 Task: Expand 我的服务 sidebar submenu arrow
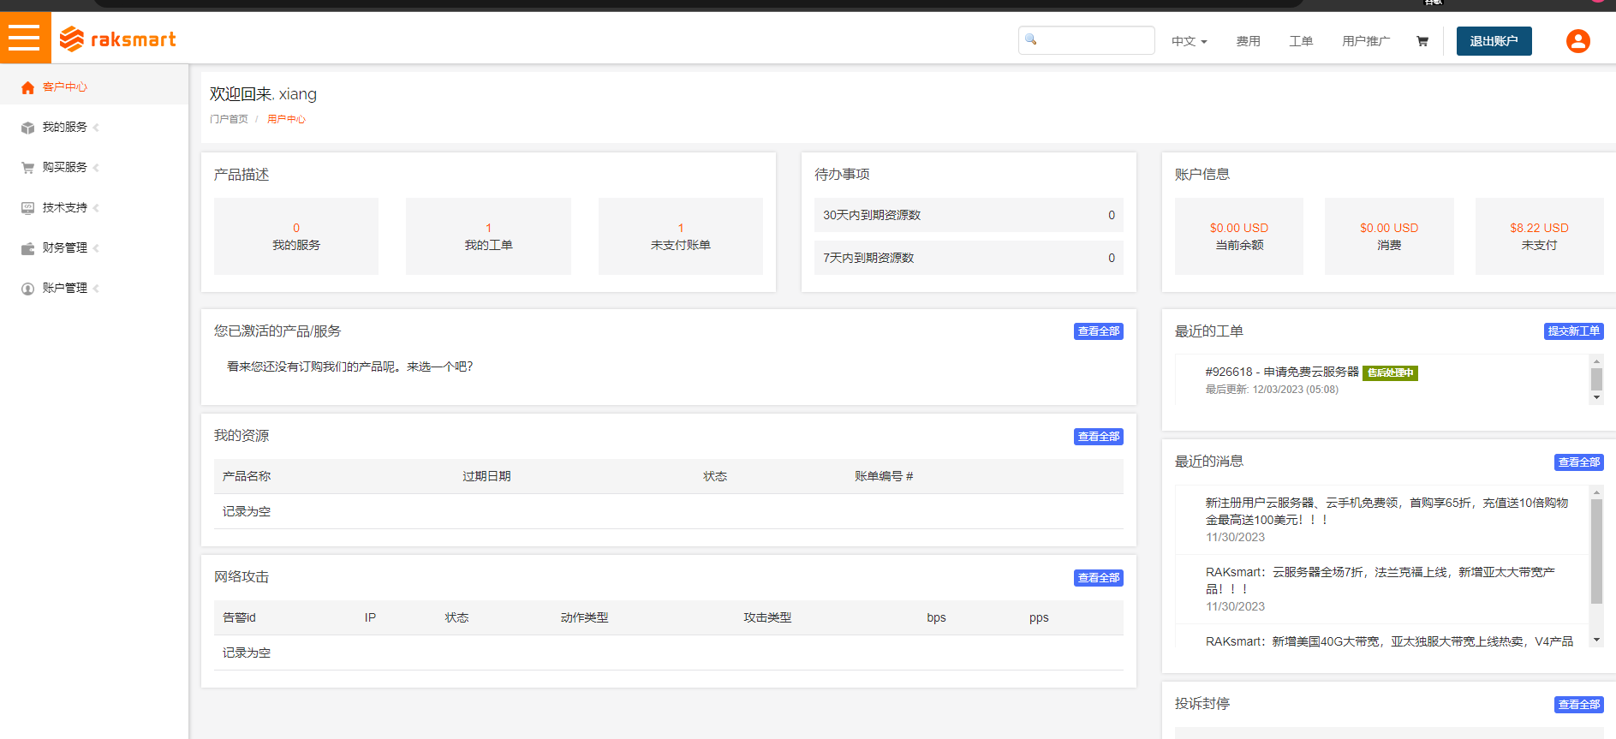[96, 128]
